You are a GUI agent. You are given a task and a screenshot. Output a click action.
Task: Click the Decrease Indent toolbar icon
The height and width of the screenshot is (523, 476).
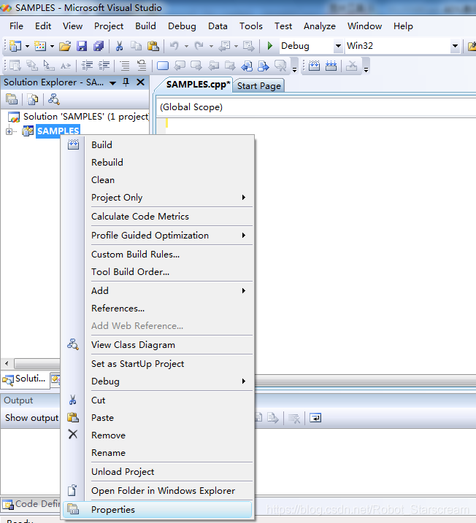(87, 66)
